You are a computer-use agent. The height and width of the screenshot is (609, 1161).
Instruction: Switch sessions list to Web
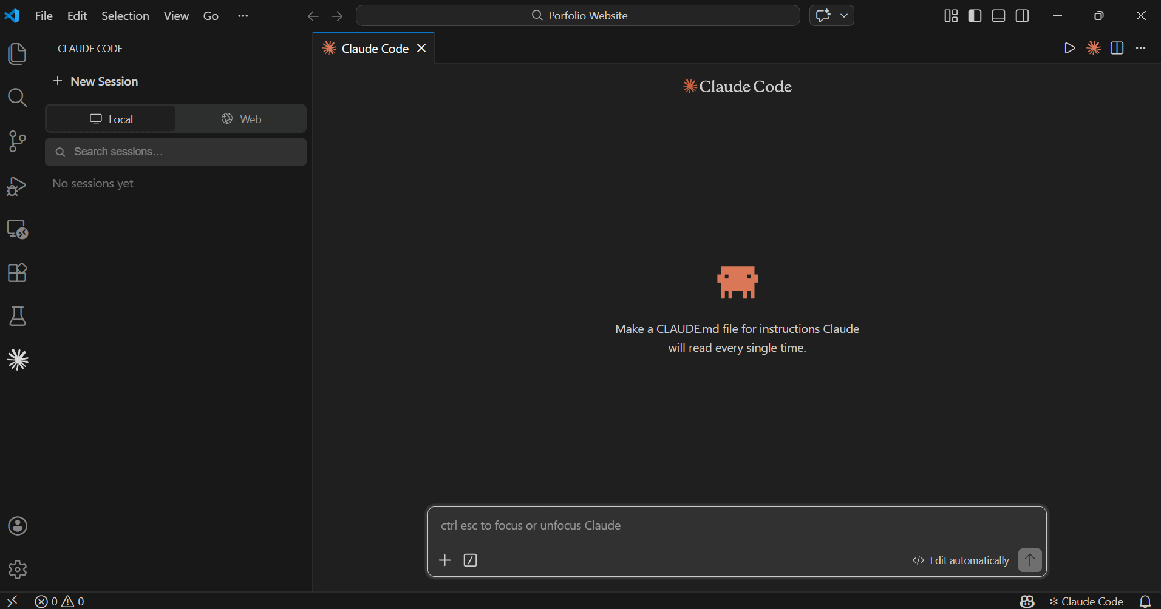[241, 119]
